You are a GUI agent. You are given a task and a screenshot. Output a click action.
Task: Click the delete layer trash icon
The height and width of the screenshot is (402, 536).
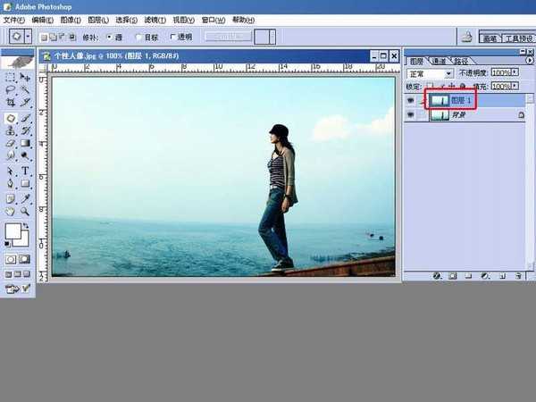click(518, 275)
